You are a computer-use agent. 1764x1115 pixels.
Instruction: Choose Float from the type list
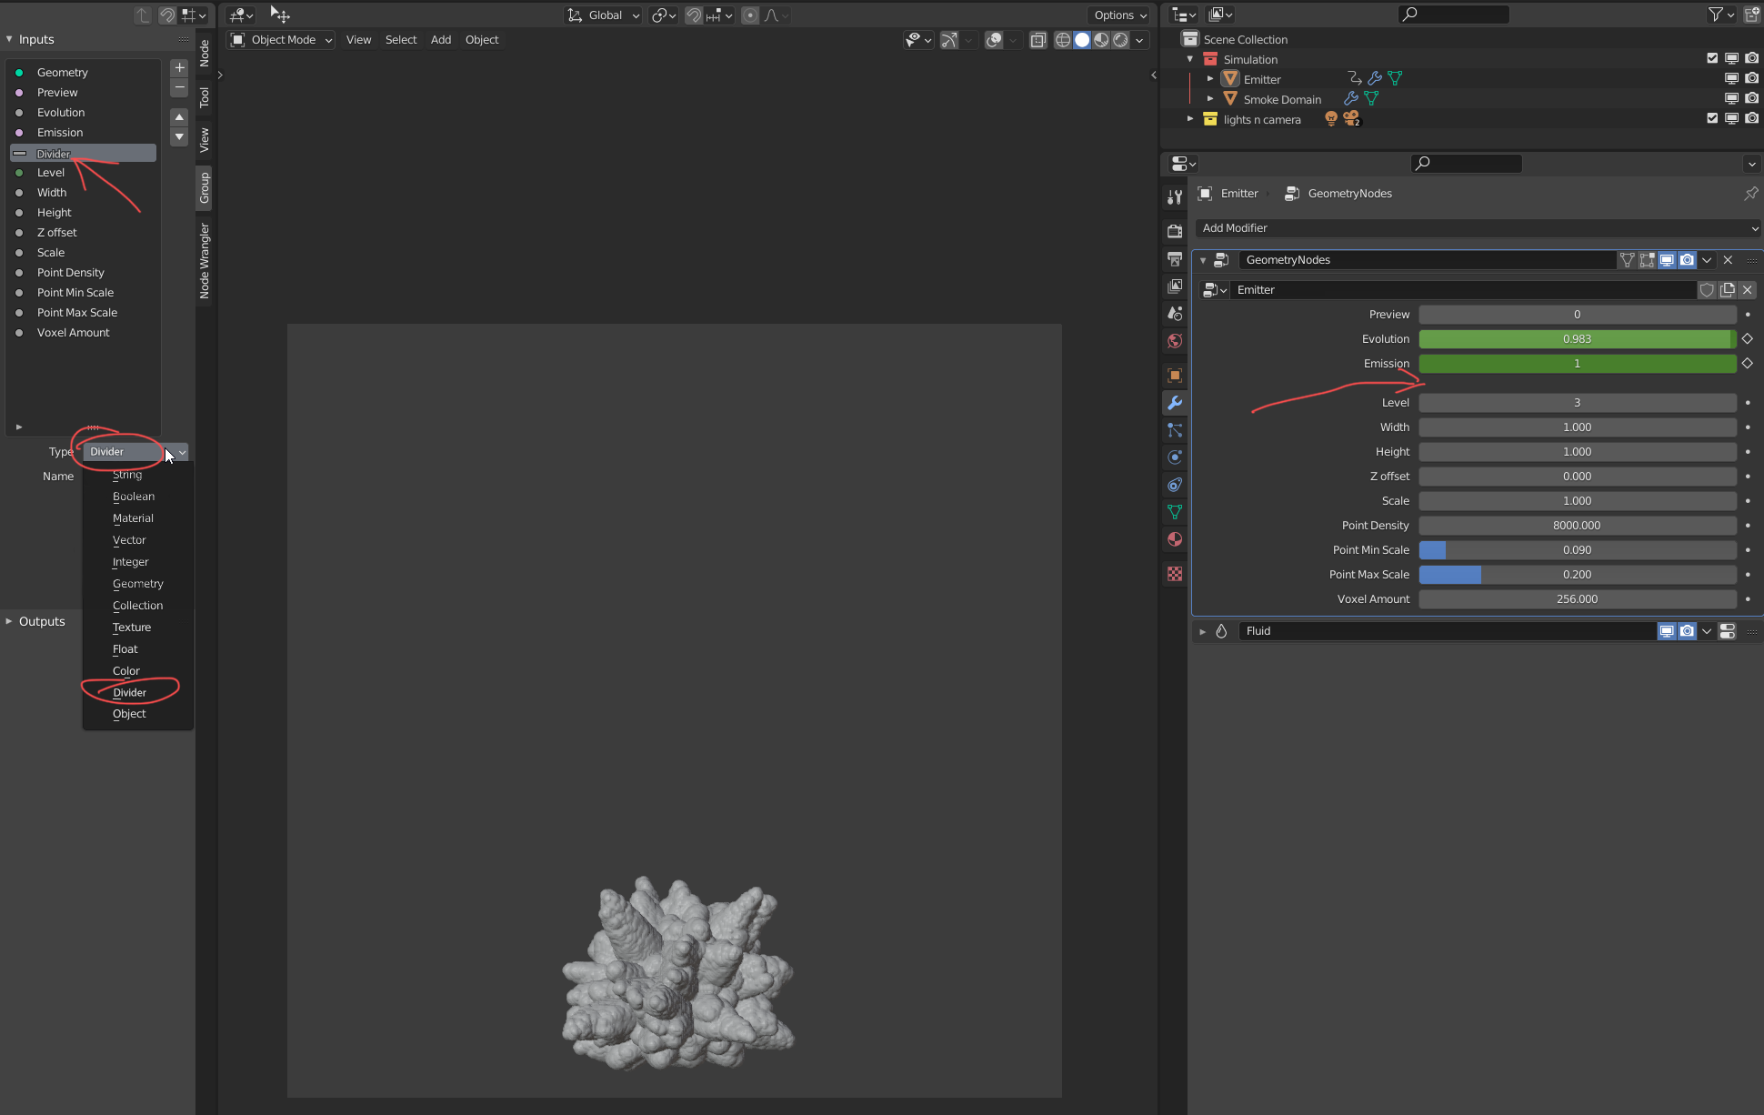pyautogui.click(x=125, y=649)
